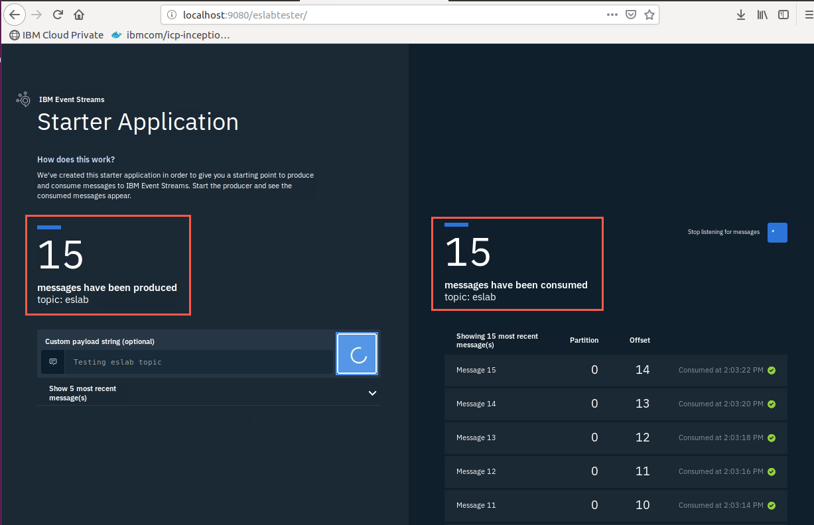Expand the Show 5 most recent messages chevron
Image resolution: width=814 pixels, height=525 pixels.
coord(372,393)
